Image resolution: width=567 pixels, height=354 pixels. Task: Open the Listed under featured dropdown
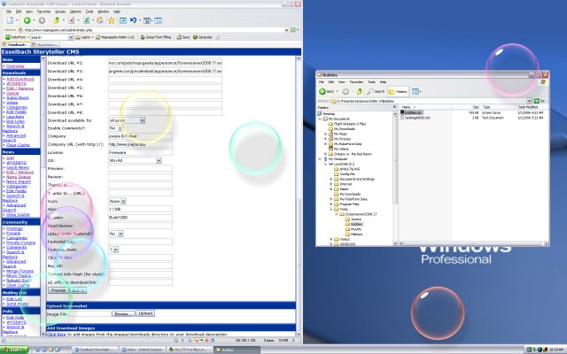coord(120,234)
